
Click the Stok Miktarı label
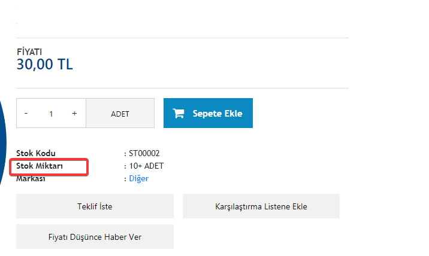click(x=40, y=166)
